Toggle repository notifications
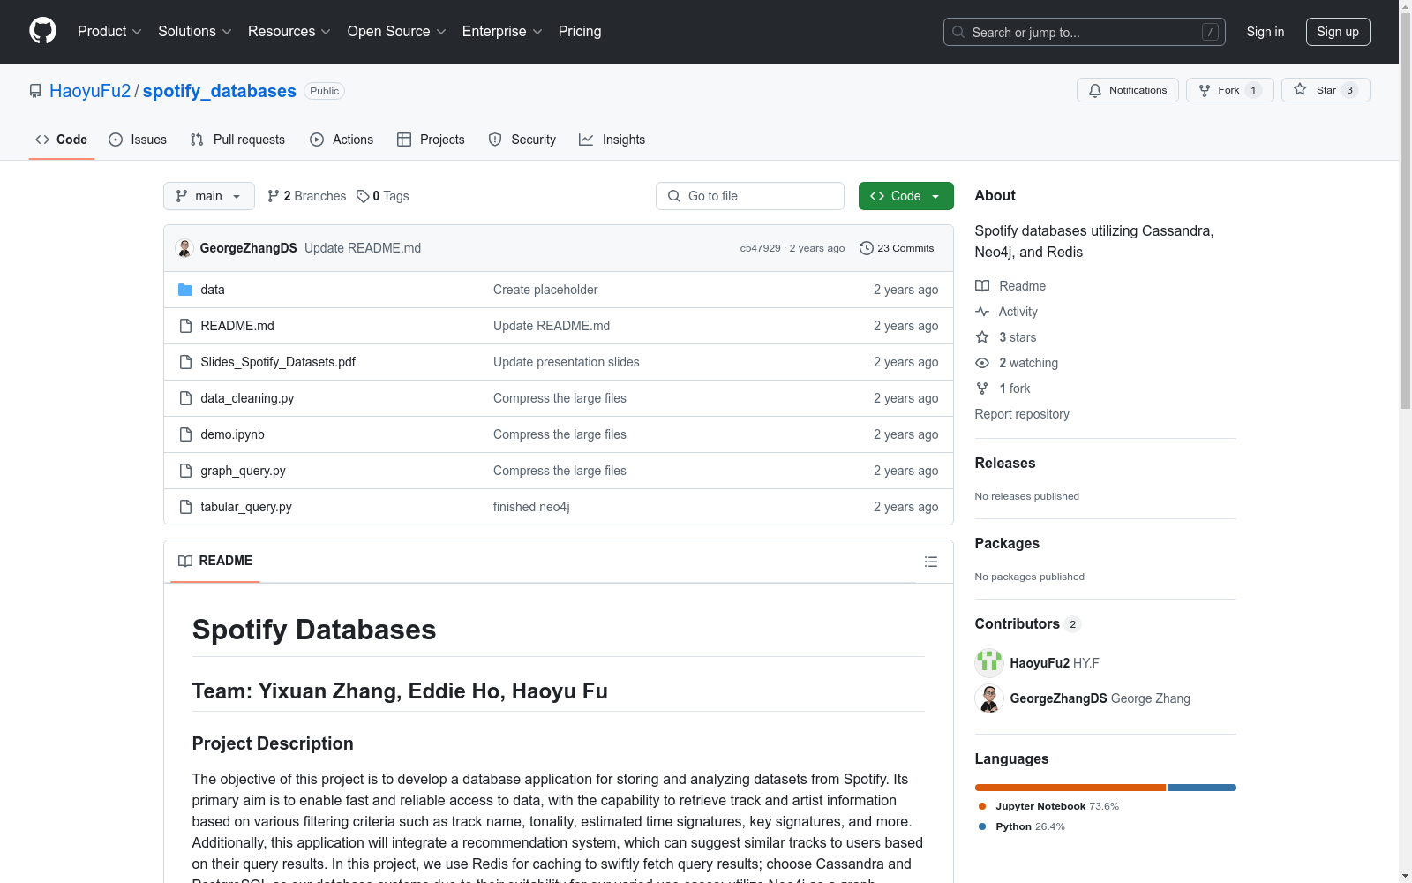 point(1127,89)
